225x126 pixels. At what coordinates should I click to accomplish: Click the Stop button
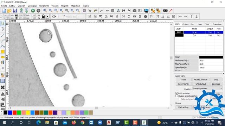click(216, 79)
